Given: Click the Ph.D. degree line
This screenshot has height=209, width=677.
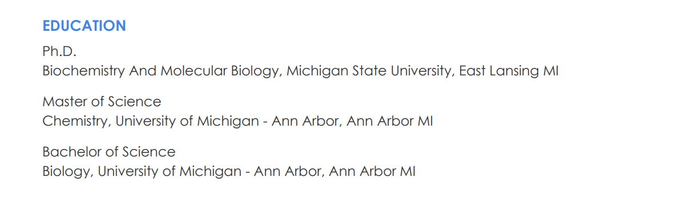Looking at the screenshot, I should pyautogui.click(x=59, y=52).
